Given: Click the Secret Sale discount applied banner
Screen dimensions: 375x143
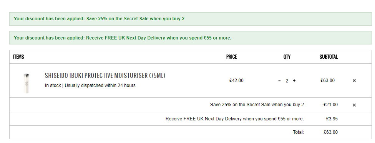Looking at the screenshot, I should point(190,19).
